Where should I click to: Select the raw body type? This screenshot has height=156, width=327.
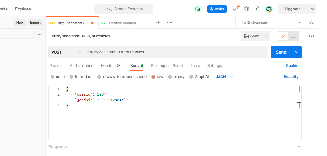(154, 77)
